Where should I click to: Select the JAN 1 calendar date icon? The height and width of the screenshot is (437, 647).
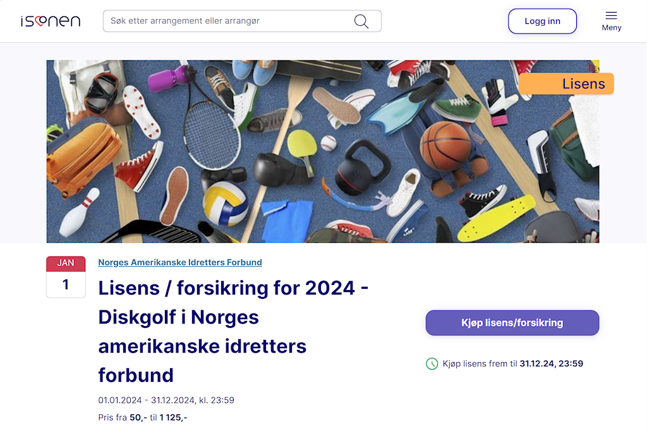[x=66, y=277]
